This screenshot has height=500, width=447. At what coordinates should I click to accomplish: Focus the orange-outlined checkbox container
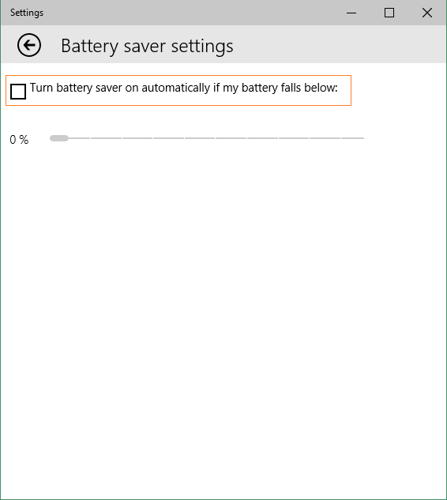178,91
